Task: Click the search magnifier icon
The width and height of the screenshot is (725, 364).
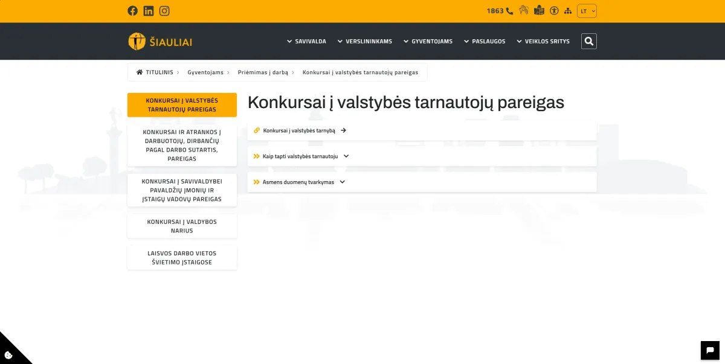Action: tap(588, 41)
